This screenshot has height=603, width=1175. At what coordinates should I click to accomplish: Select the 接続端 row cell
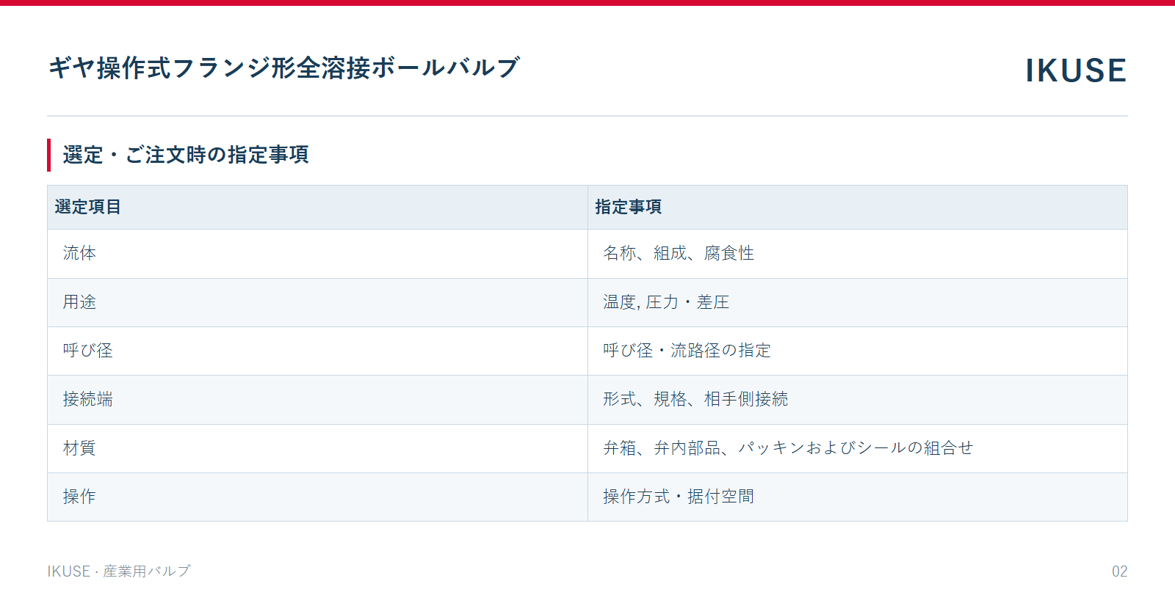click(317, 400)
